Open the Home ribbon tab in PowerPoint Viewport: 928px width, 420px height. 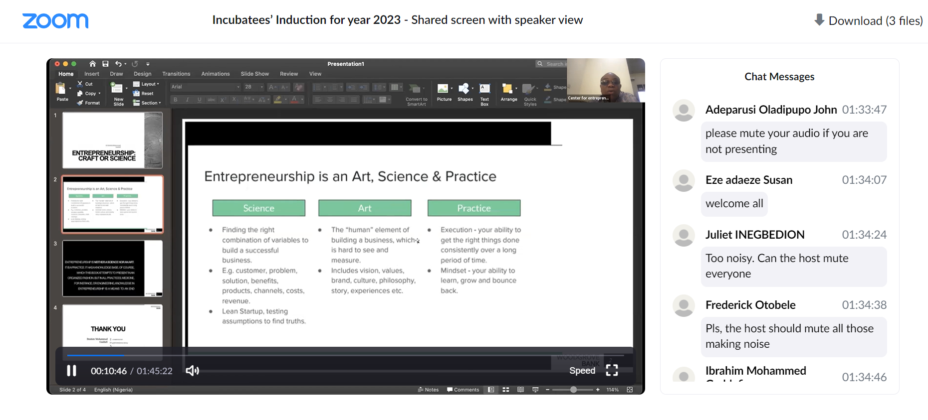coord(66,74)
